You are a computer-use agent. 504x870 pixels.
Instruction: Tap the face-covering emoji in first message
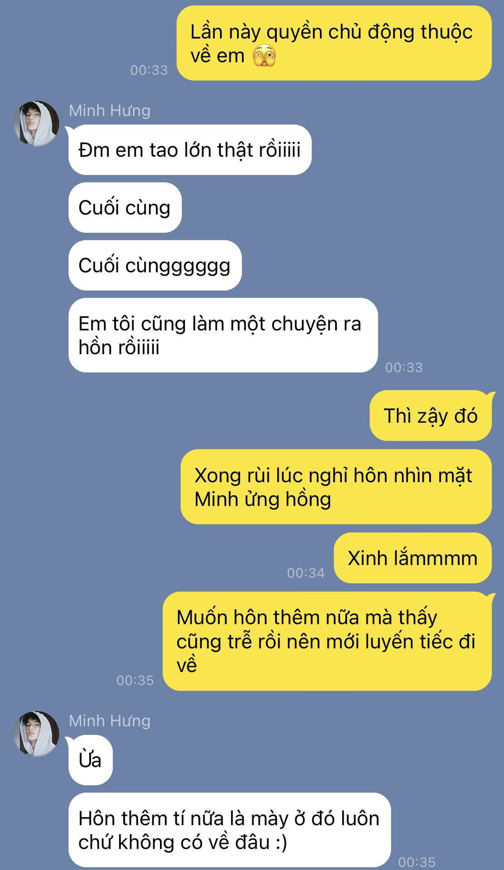pos(264,56)
